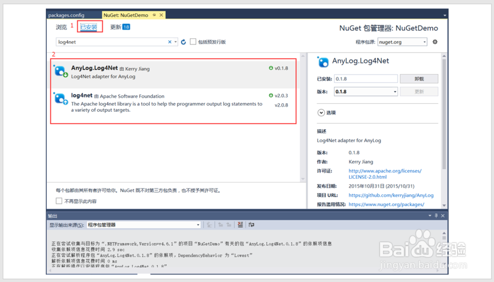
Task: Open the Apache LICENSE-2.0 link
Action: coord(385,174)
